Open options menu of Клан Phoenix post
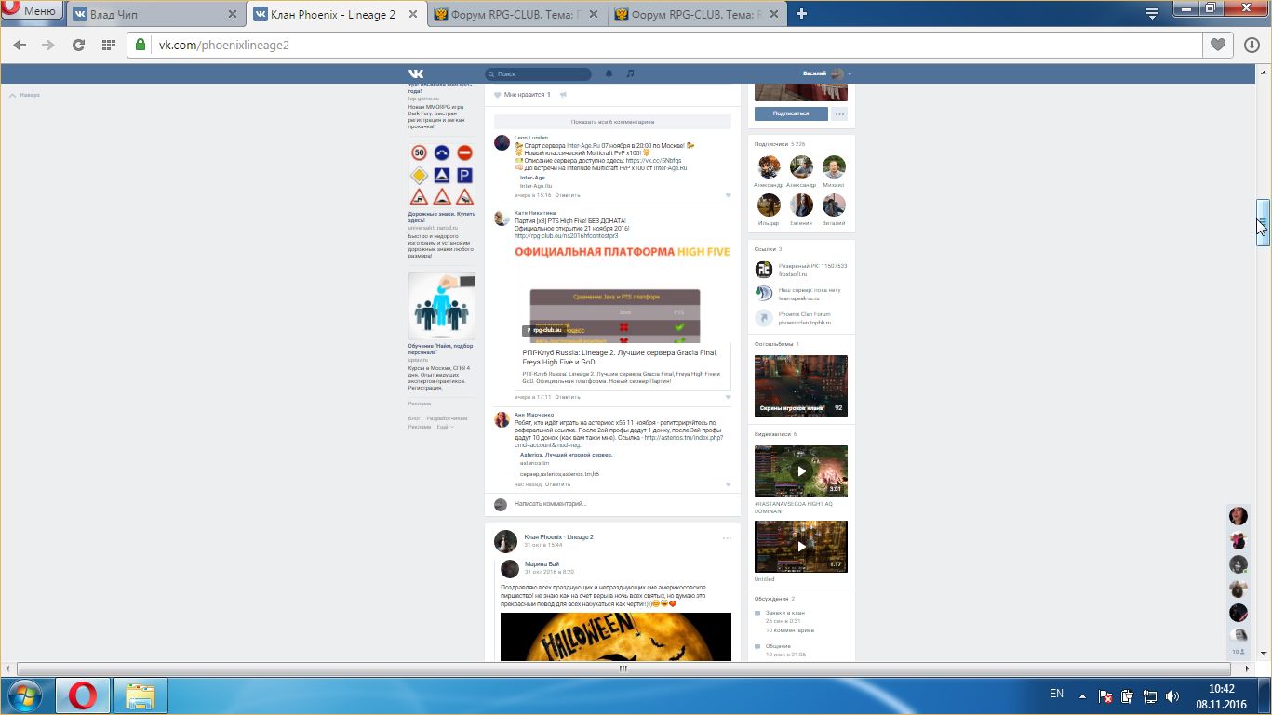Image resolution: width=1272 pixels, height=715 pixels. tap(727, 538)
